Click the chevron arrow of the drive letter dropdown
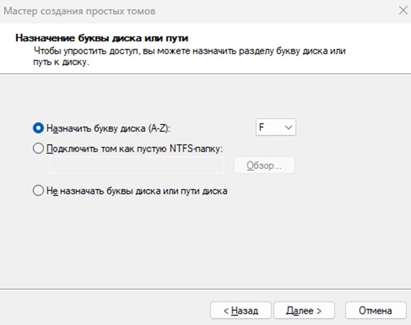This screenshot has width=411, height=325. 288,127
